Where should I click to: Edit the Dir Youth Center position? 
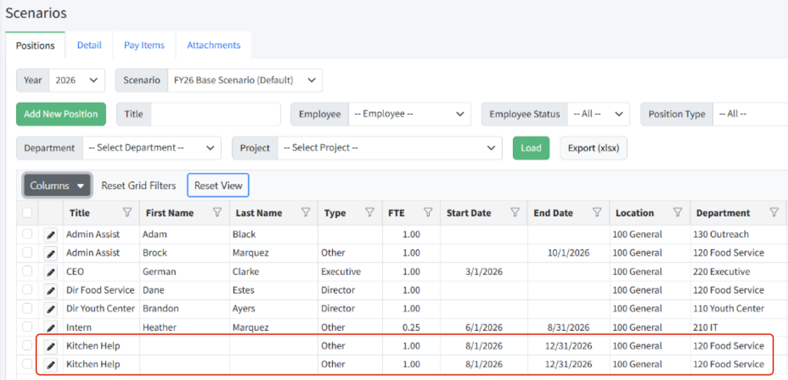(51, 309)
